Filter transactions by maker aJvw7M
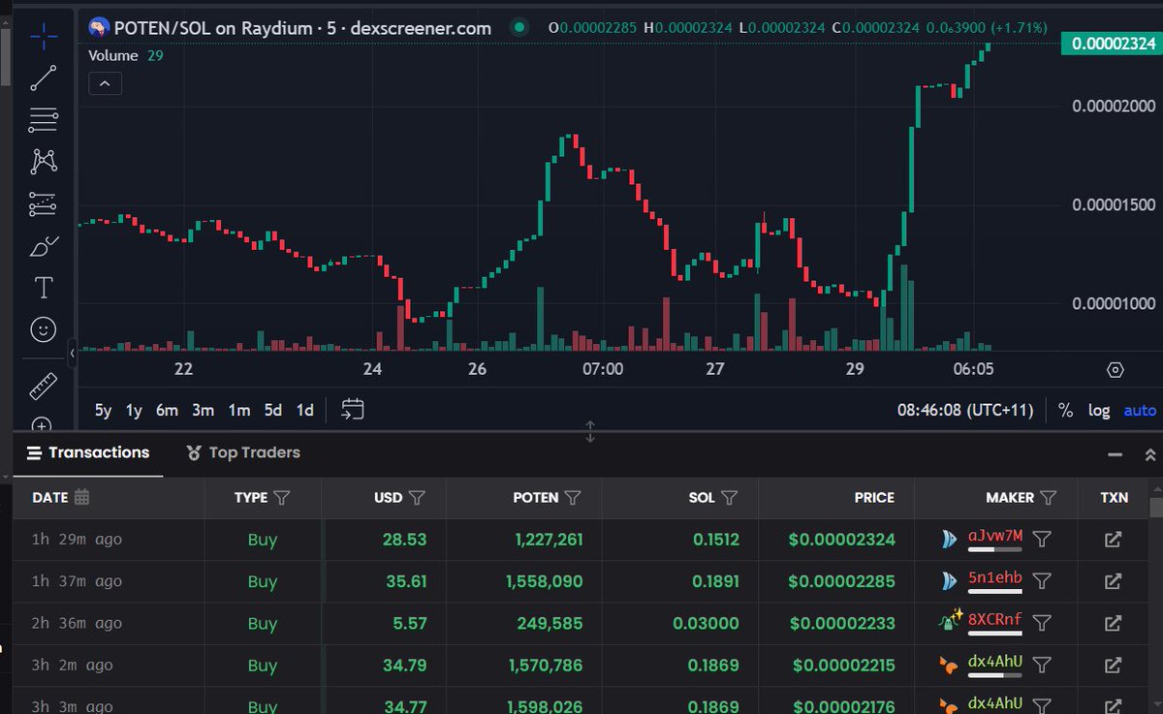 click(1042, 539)
